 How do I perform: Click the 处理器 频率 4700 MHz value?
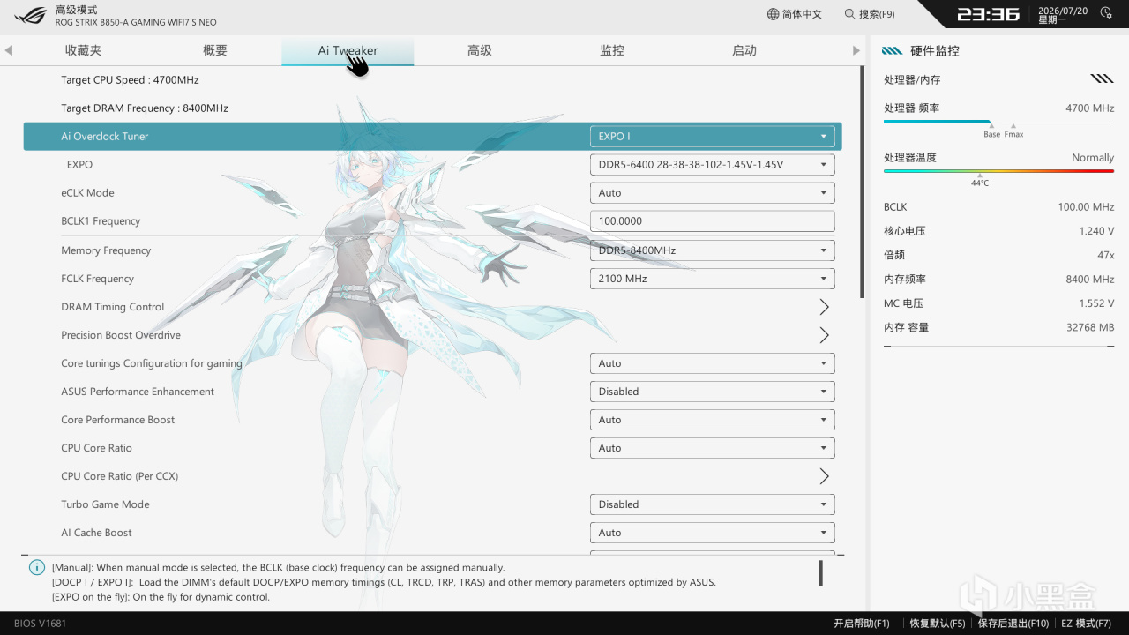[1090, 108]
